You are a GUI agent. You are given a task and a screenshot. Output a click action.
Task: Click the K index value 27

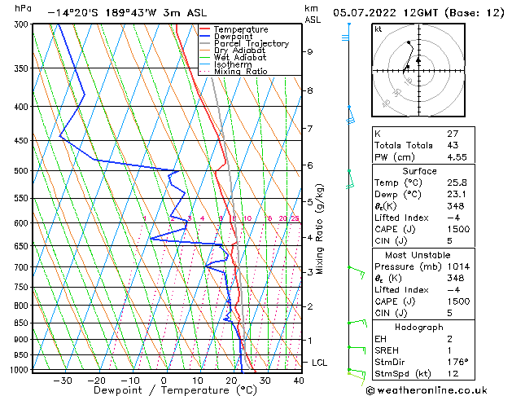tap(453, 134)
